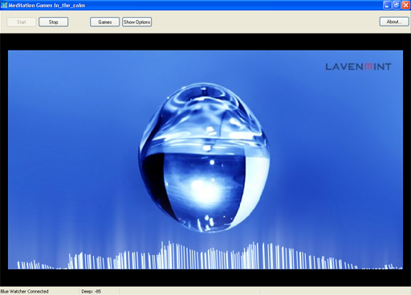Click the black band below the scene
Viewport: 411px width, 295px height.
205,277
